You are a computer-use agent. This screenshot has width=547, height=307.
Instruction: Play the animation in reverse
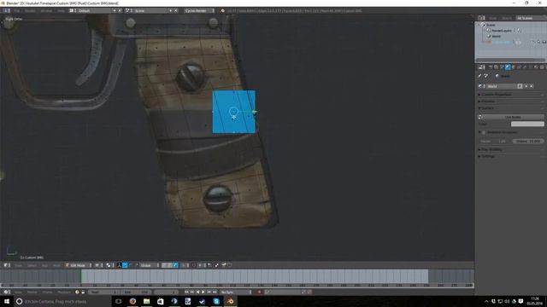coord(197,292)
